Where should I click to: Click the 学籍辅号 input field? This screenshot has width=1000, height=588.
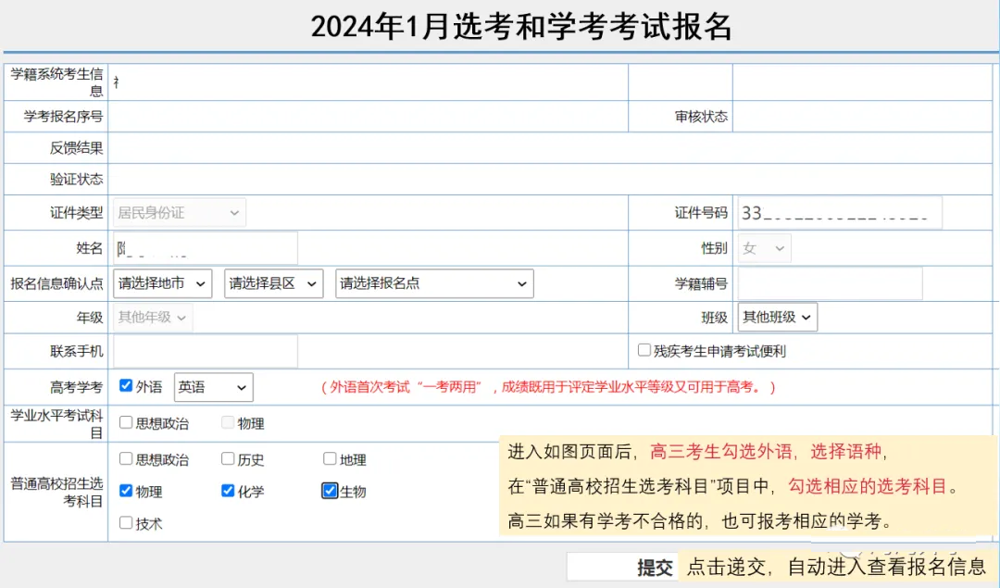(830, 283)
